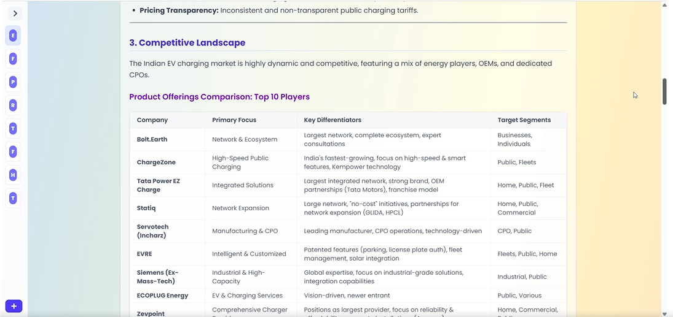Click the "Key Differentiators" column header
Screen dimensions: 673x317
tap(333, 120)
